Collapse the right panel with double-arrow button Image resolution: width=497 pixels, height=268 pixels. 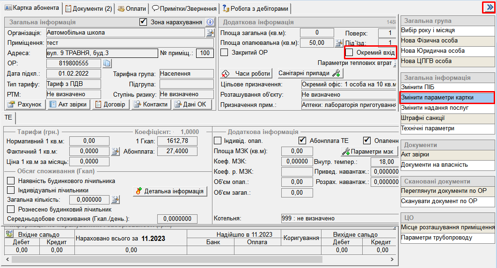pyautogui.click(x=489, y=7)
